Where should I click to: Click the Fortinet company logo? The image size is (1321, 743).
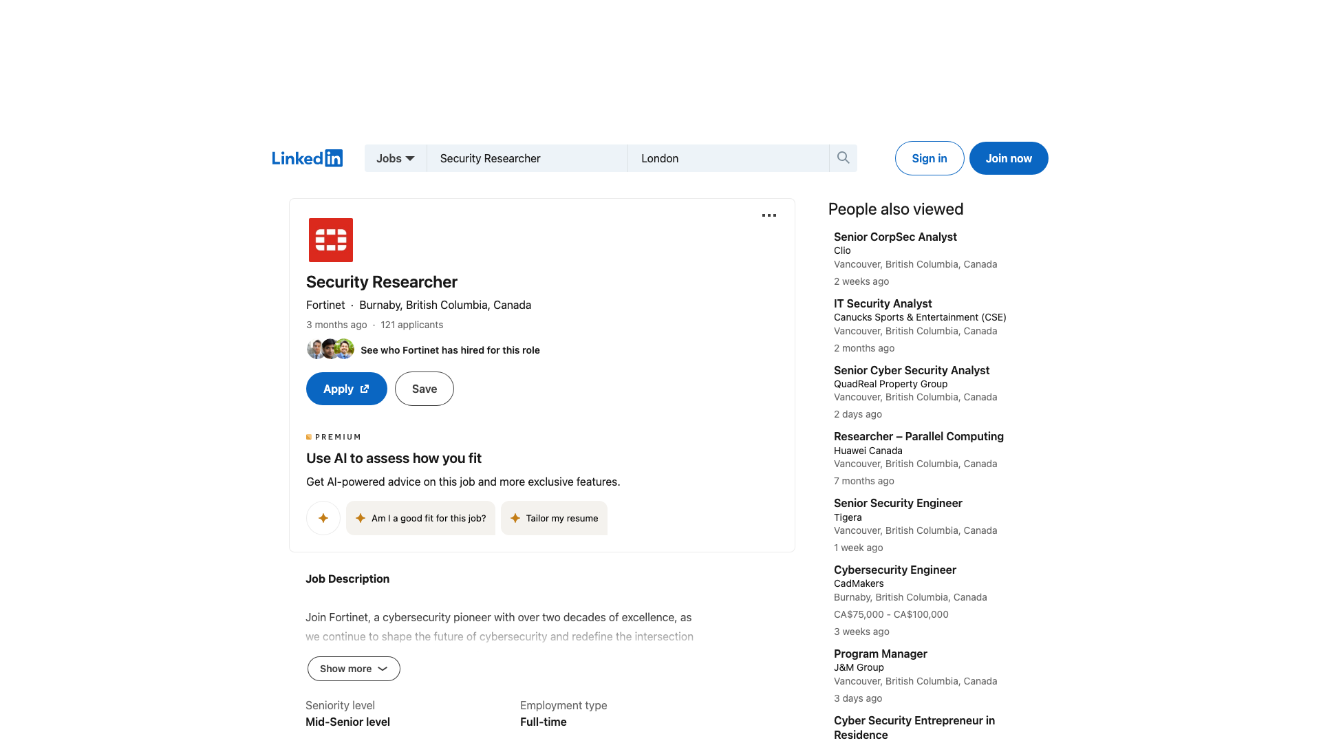tap(331, 240)
